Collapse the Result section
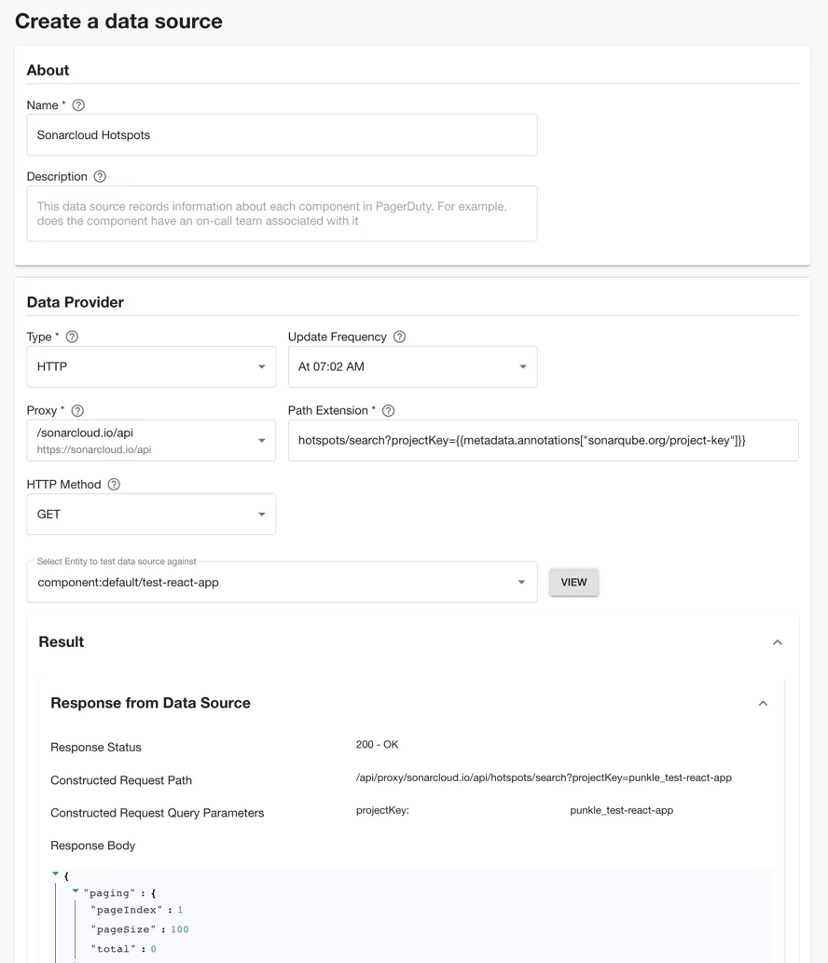 (x=778, y=641)
